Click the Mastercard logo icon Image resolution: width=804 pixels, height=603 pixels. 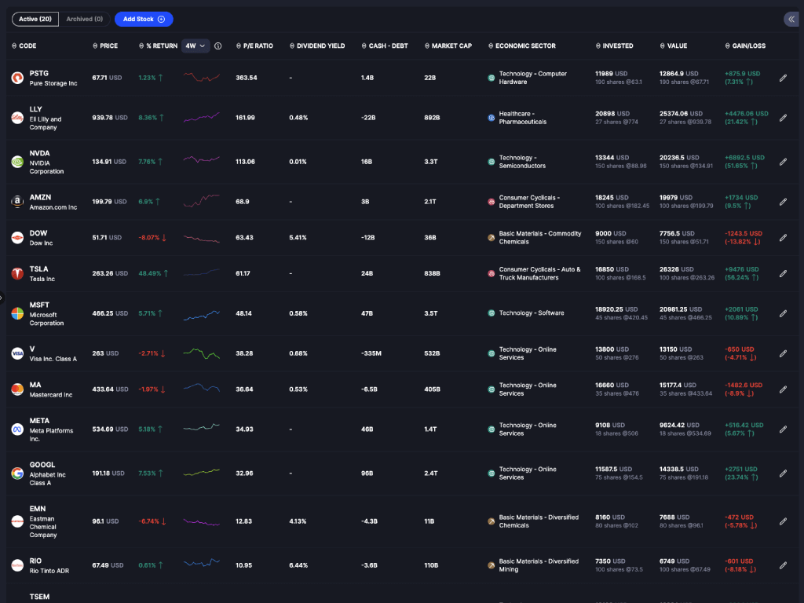pyautogui.click(x=17, y=389)
